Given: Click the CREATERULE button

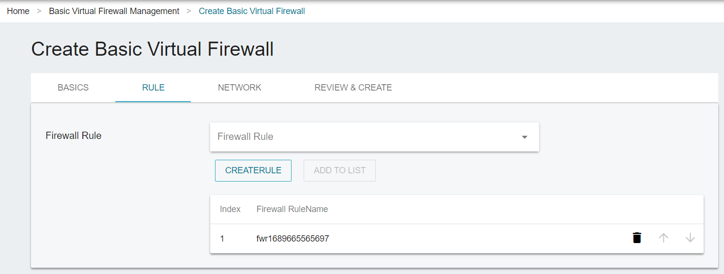Looking at the screenshot, I should coord(253,170).
